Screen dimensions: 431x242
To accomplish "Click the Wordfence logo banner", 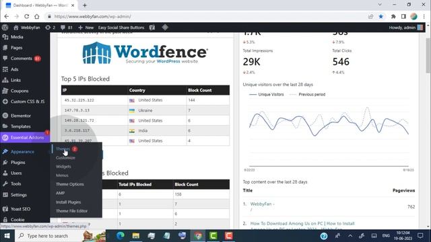I will (x=145, y=52).
